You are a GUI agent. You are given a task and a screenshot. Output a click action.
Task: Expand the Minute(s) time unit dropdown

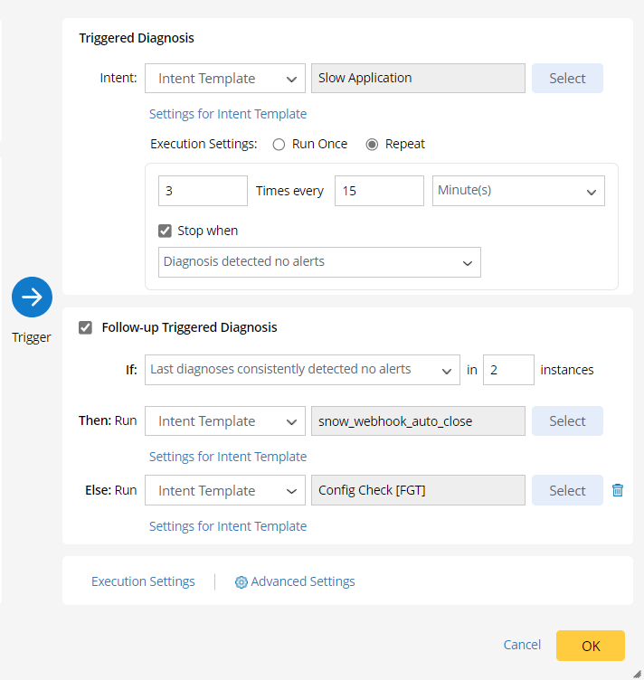pyautogui.click(x=518, y=191)
